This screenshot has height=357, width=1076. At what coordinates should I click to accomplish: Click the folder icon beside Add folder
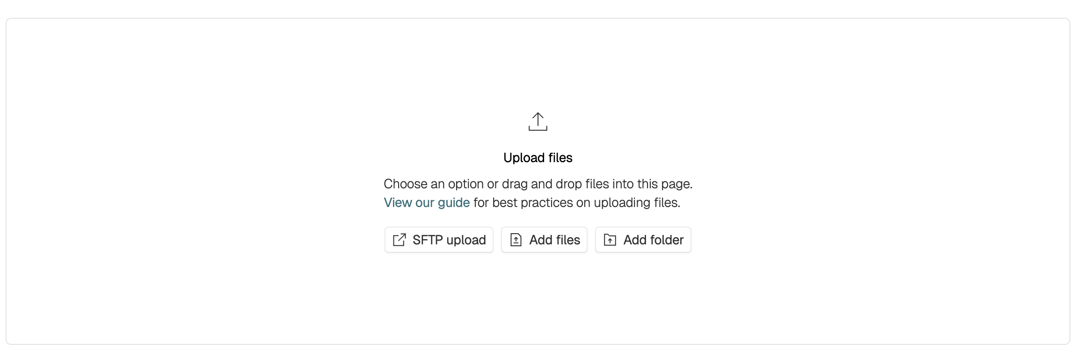coord(610,240)
